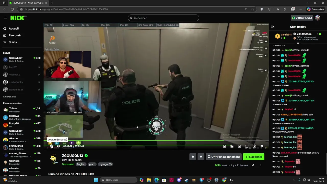Open the Kick hamburger sidebar menu
Viewport: 327px width, 184px height.
tap(5, 18)
